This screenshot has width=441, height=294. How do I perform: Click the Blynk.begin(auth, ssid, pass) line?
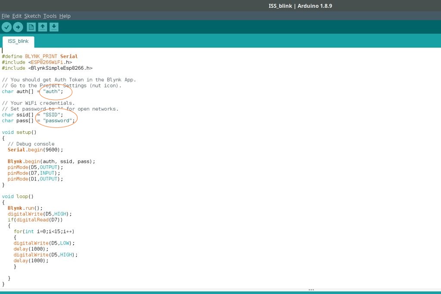coord(52,161)
